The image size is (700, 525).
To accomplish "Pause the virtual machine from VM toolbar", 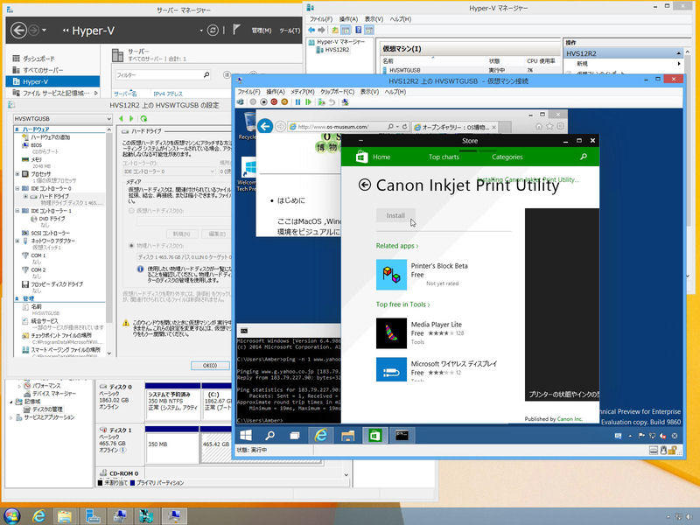I will coord(297,102).
